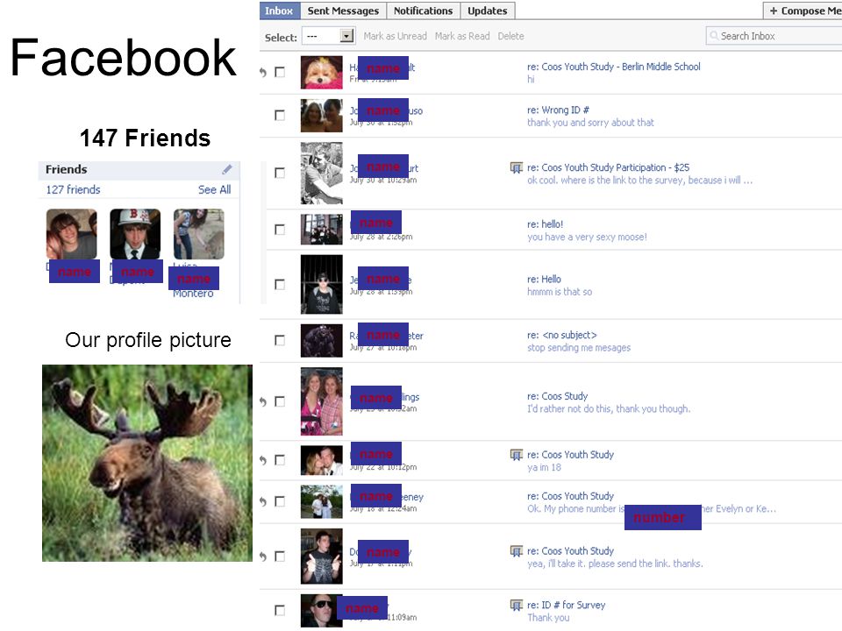
Task: Open the 're: Wrong ID #' message
Action: coord(558,110)
